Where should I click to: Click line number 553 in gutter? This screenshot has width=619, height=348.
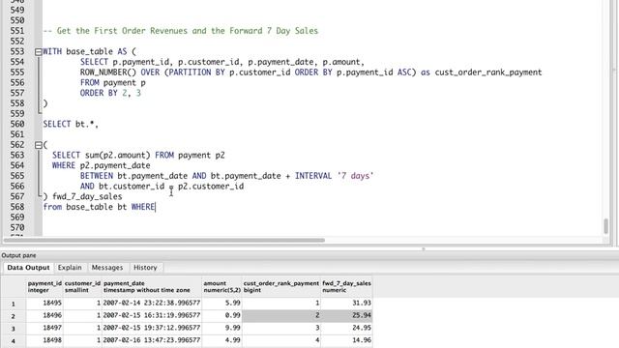[x=17, y=51]
